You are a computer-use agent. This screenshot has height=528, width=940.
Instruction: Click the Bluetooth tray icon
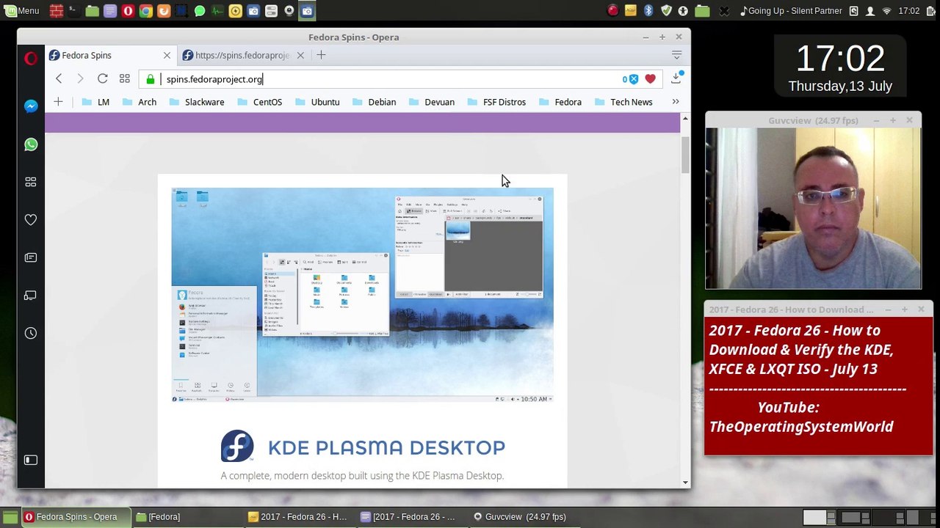[x=648, y=11]
